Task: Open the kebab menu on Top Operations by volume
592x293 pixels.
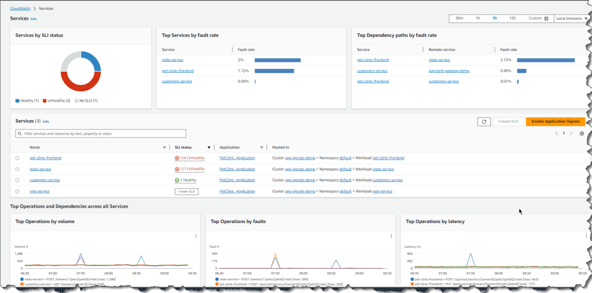Action: pos(196,236)
